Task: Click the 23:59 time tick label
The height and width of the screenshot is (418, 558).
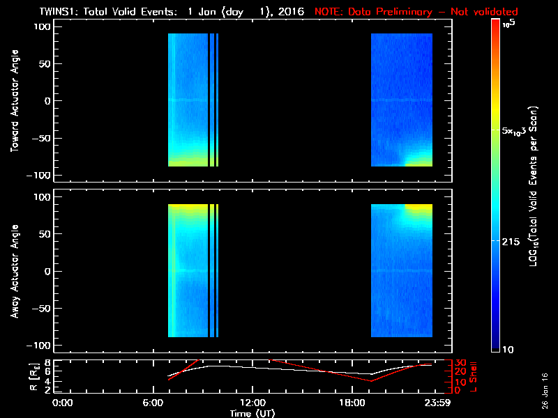Action: click(x=439, y=403)
